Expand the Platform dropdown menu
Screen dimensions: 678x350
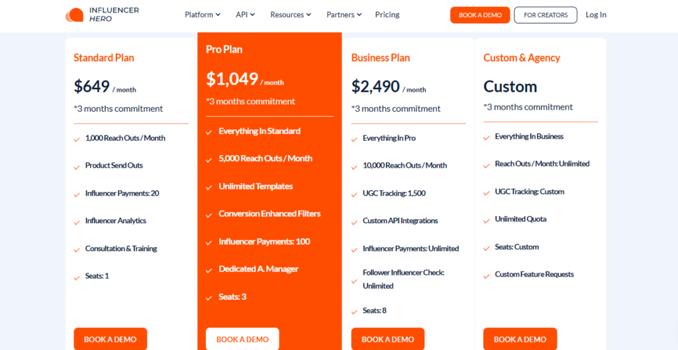(203, 15)
